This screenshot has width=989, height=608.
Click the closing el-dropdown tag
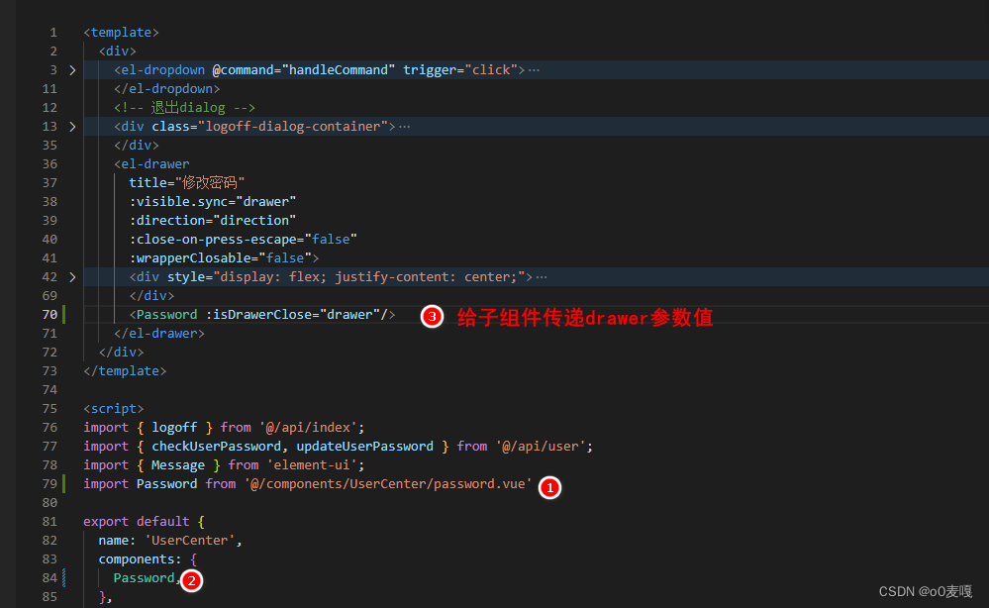click(166, 89)
